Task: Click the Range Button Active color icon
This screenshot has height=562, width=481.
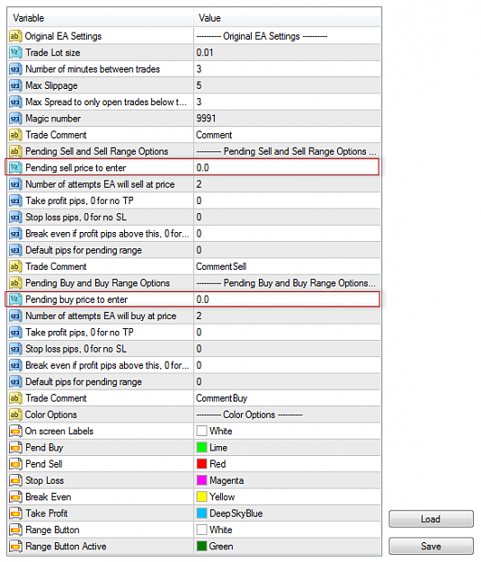Action: 15,547
